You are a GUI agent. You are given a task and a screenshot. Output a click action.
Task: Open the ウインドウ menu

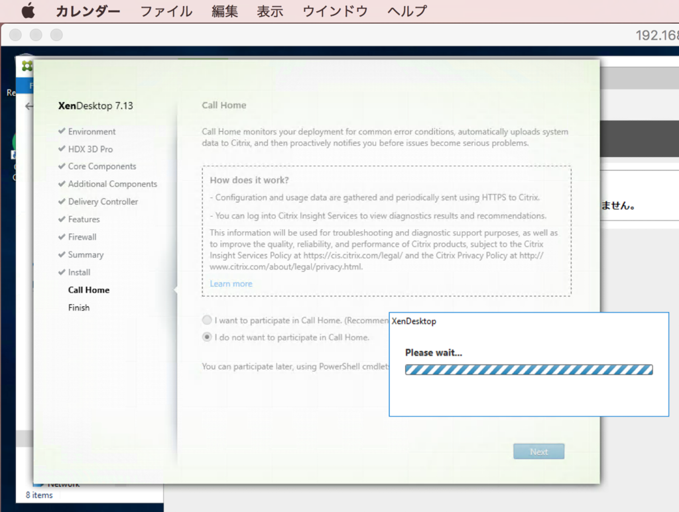coord(335,11)
